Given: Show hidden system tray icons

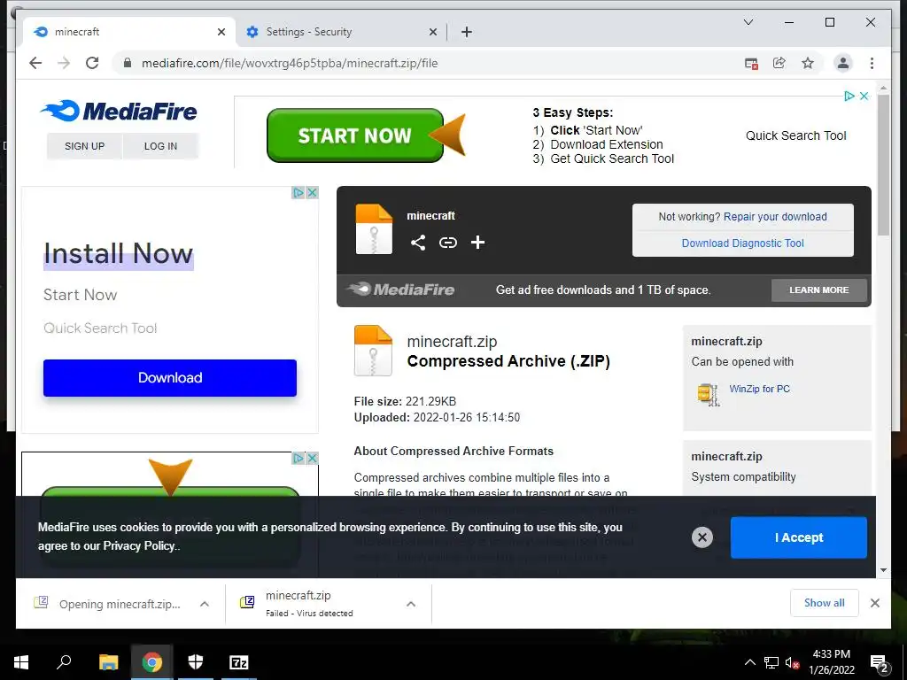Looking at the screenshot, I should (749, 662).
